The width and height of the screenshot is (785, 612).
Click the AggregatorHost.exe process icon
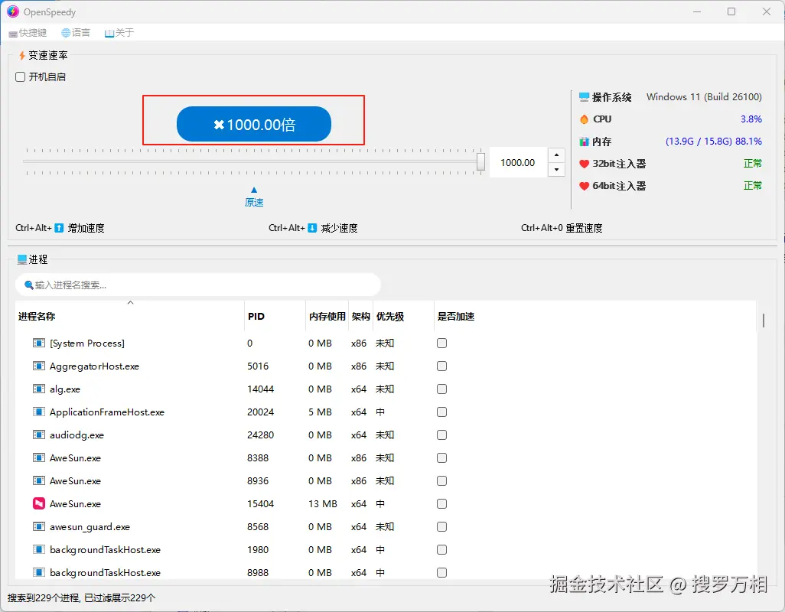pyautogui.click(x=38, y=366)
